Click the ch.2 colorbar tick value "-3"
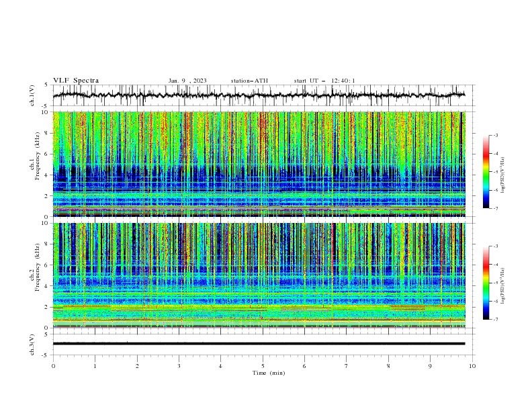This screenshot has width=532, height=411. tap(495, 246)
